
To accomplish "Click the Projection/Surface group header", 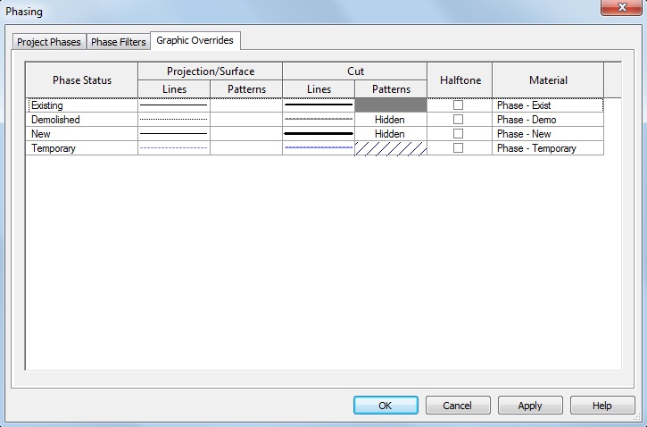I will pos(211,71).
